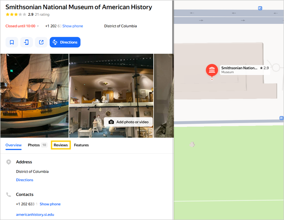Go to the Features tab

81,145
